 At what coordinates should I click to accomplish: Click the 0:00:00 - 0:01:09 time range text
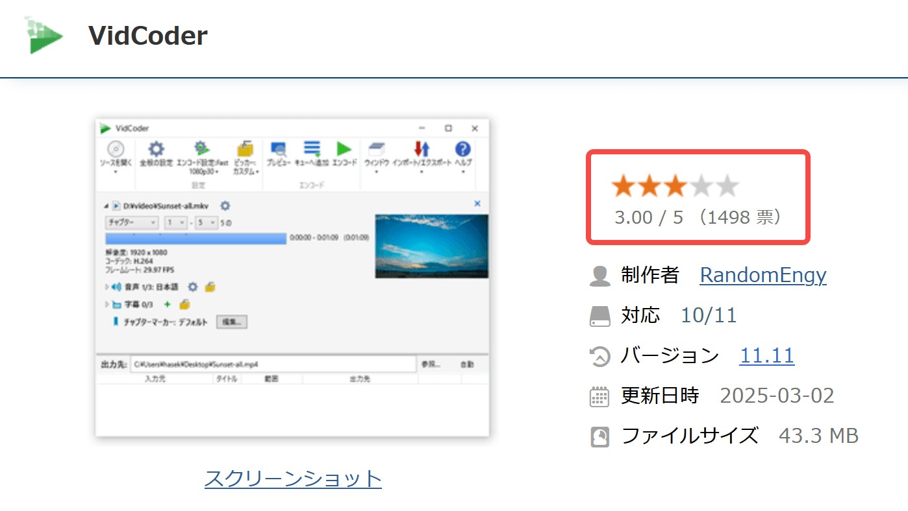coord(314,238)
